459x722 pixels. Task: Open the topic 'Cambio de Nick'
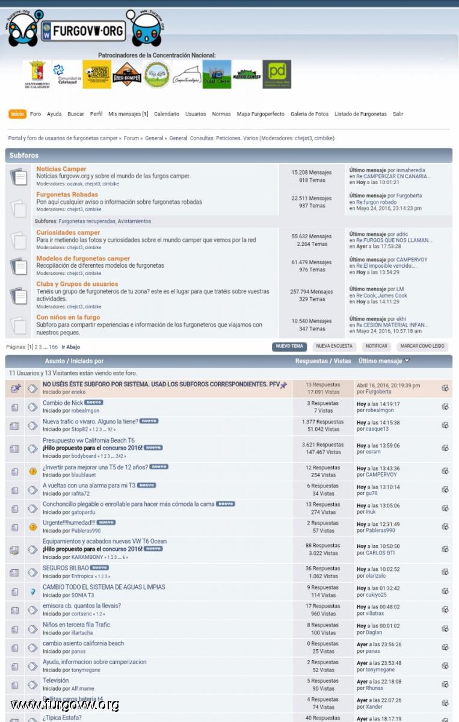63,403
